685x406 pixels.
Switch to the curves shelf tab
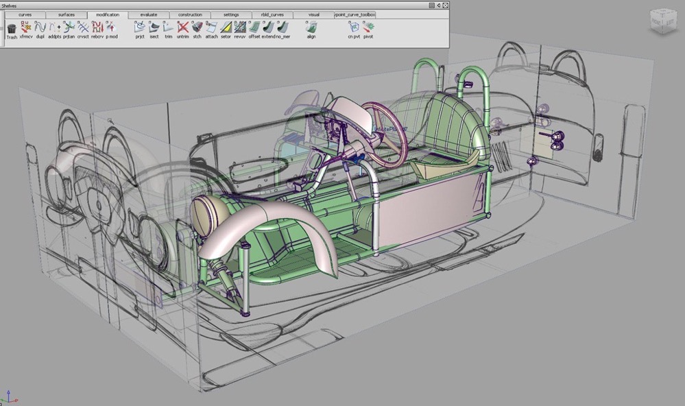point(25,14)
